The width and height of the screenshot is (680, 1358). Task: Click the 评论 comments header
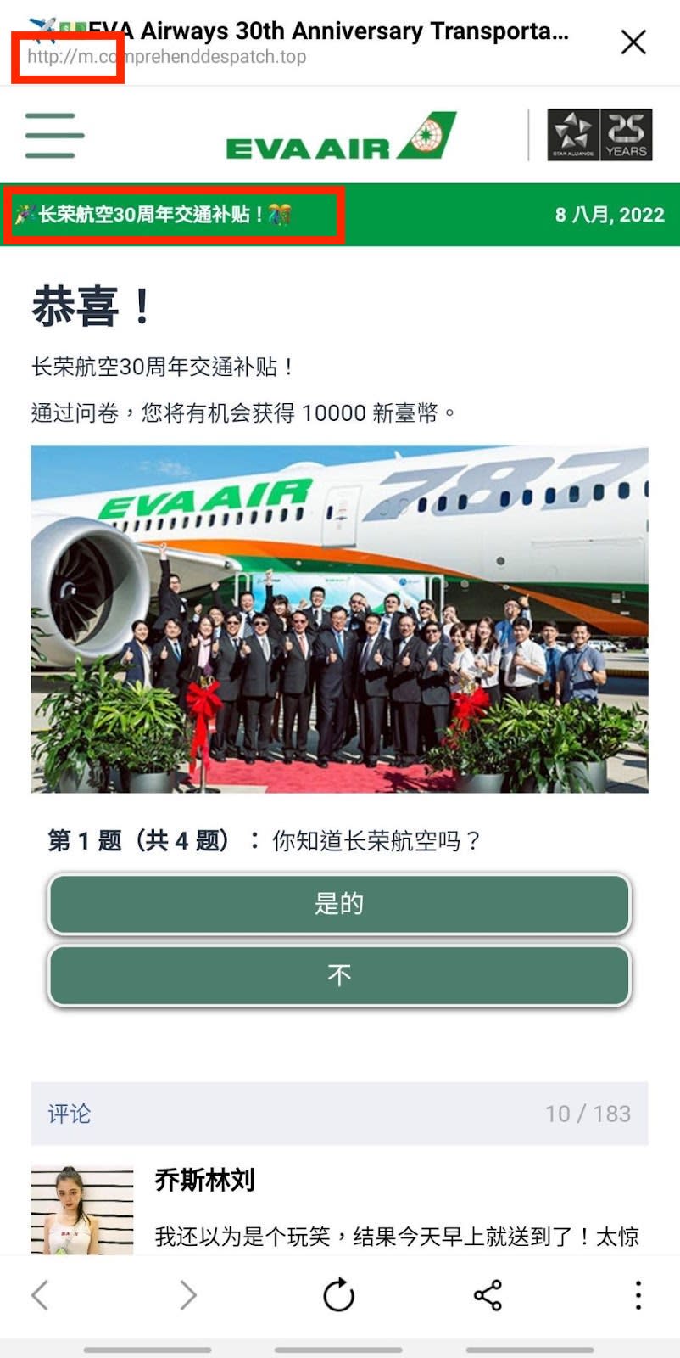tap(70, 1114)
